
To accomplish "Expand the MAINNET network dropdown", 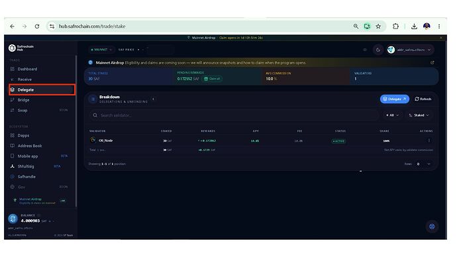I will pos(101,50).
